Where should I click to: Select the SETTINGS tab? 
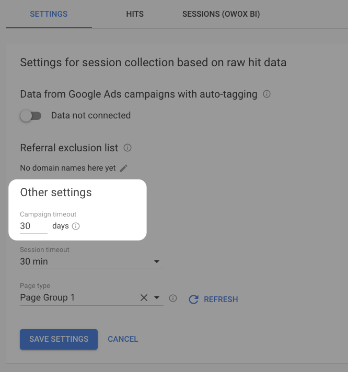[x=49, y=14]
